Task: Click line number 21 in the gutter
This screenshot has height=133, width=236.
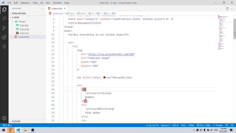Action: (53, 78)
